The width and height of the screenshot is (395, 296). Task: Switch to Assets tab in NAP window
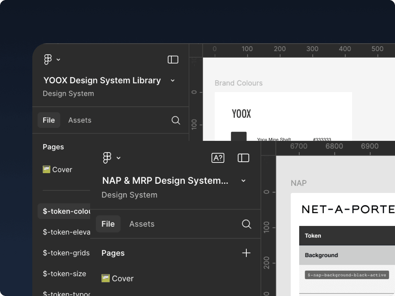point(142,224)
